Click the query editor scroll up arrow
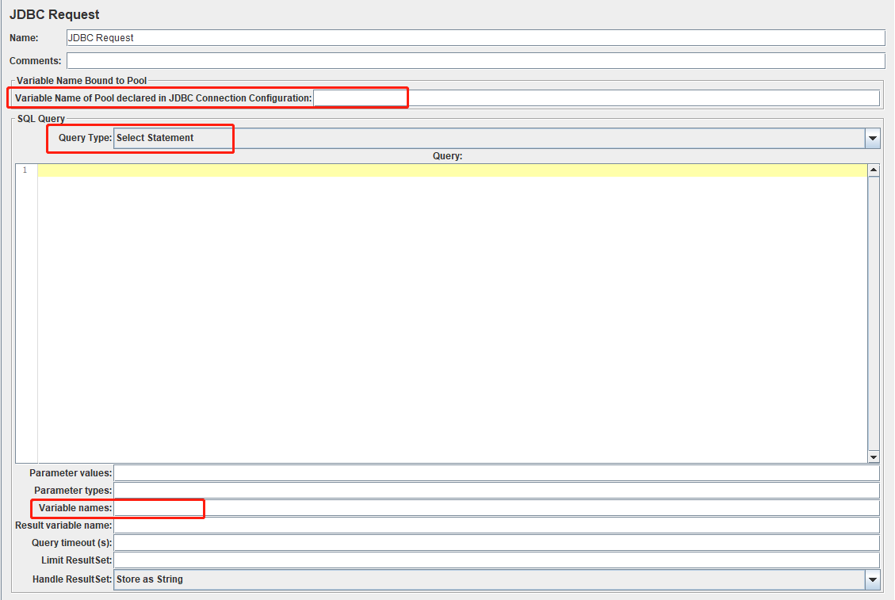Image resolution: width=895 pixels, height=600 pixels. [x=874, y=170]
